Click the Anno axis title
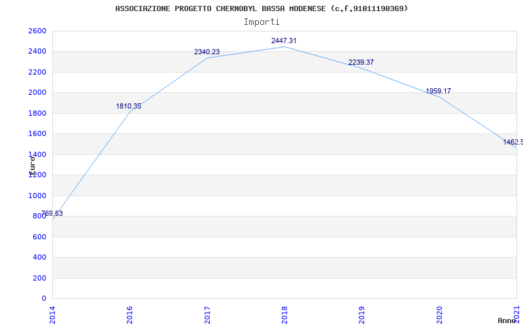 coord(507,320)
